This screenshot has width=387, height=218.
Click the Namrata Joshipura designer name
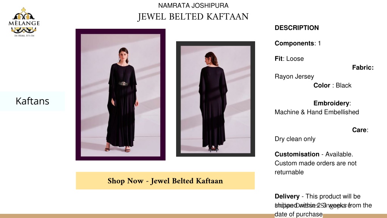193,5
